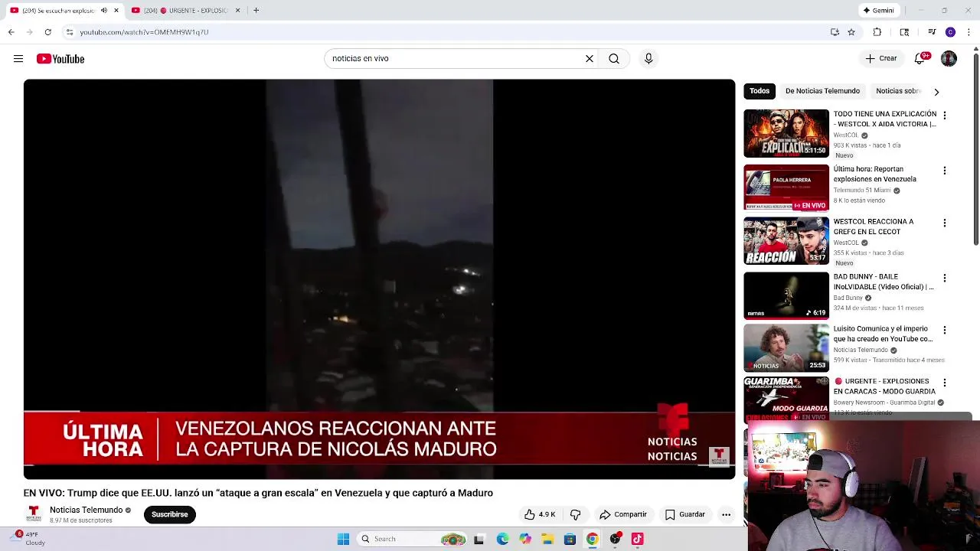Viewport: 980px width, 551px height.
Task: Open the Noticias Telemundo channel name
Action: 86,510
